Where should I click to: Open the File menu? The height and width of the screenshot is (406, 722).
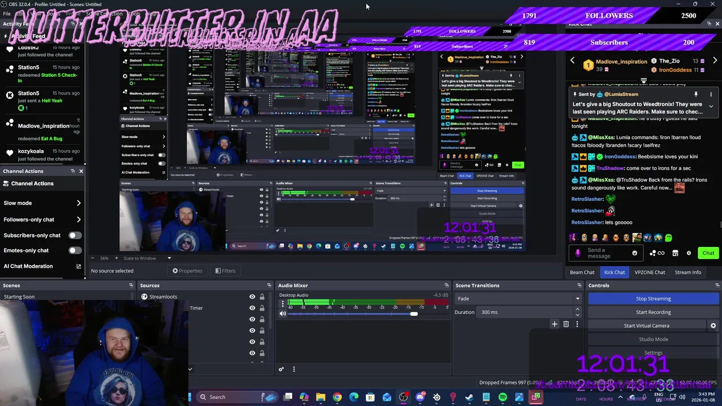coord(7,14)
